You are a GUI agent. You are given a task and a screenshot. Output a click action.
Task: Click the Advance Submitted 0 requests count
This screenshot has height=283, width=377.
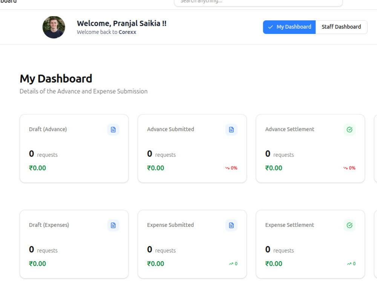point(161,154)
